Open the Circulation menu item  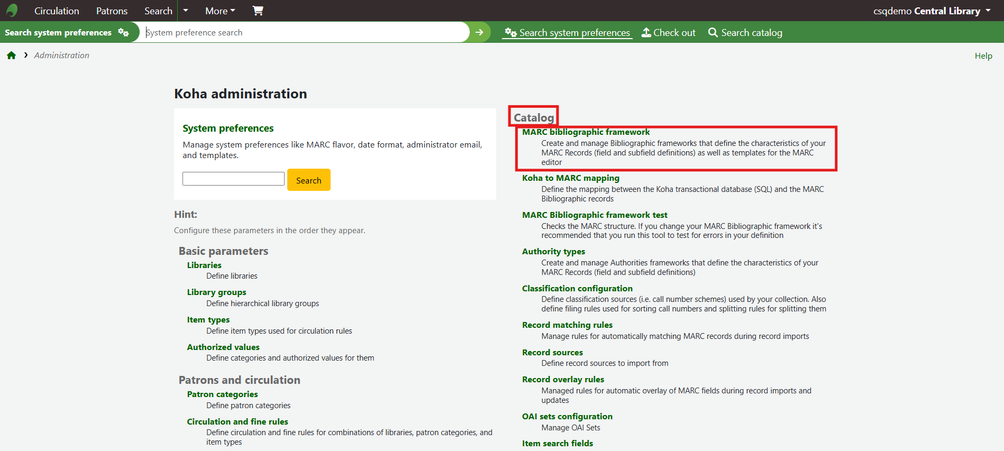tap(57, 11)
